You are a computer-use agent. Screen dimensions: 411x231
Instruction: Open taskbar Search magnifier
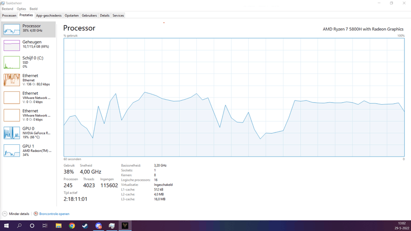[19, 225]
